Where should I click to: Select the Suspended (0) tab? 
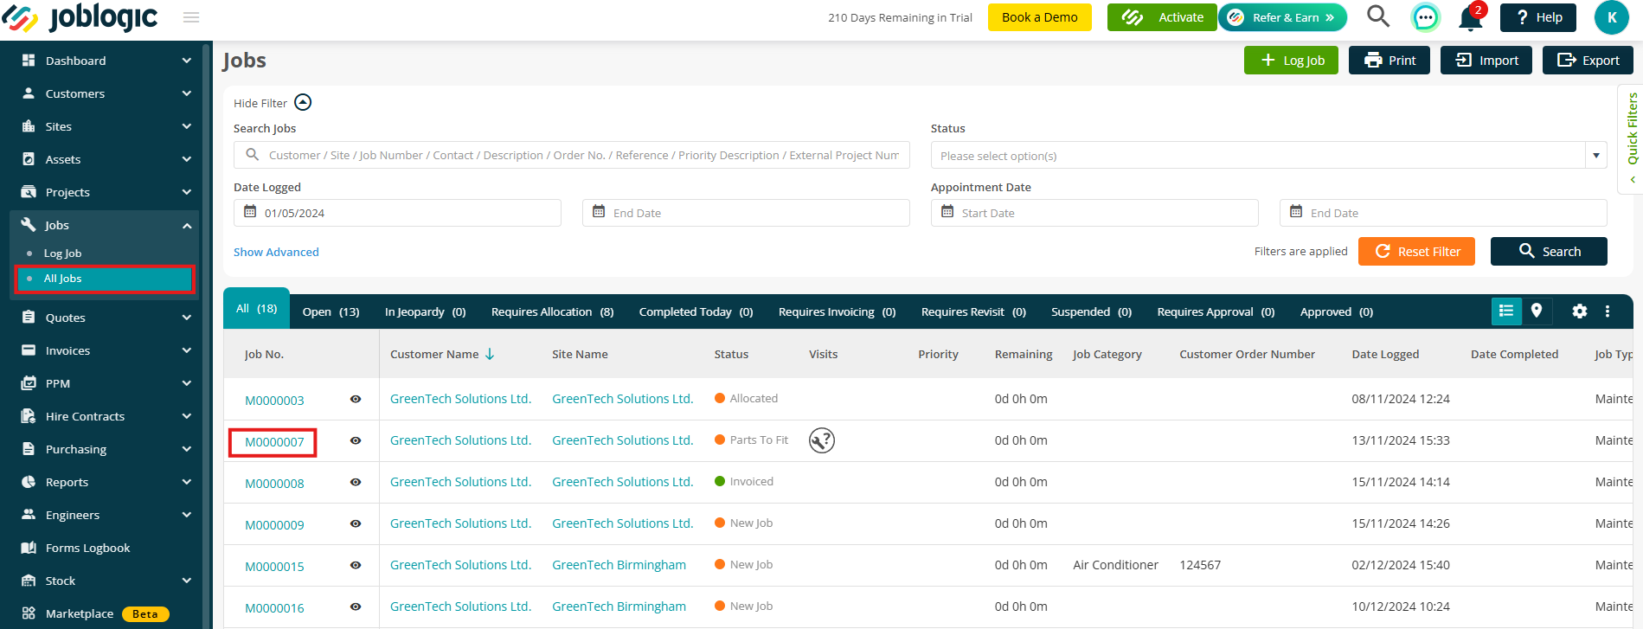(1091, 311)
